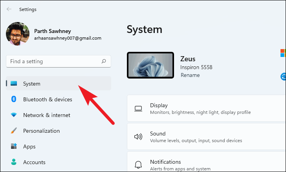Click the search magnifier icon
The image size is (286, 172).
pyautogui.click(x=104, y=61)
